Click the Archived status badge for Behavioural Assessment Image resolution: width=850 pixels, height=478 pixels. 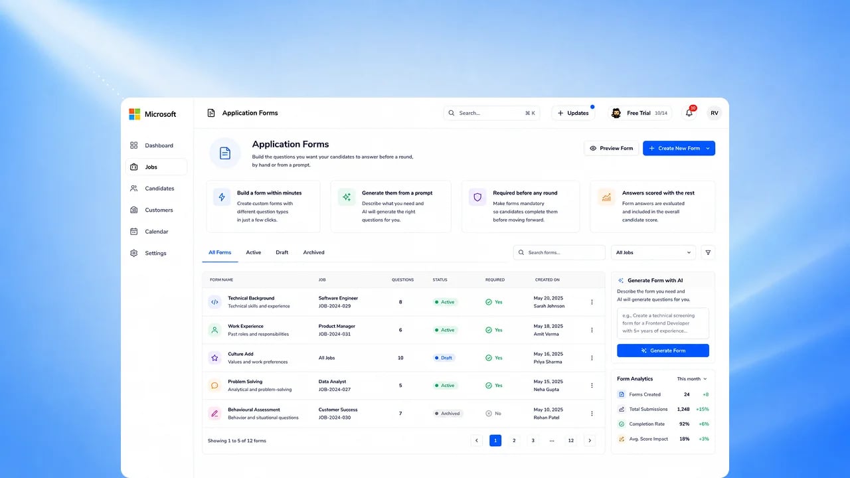pyautogui.click(x=448, y=414)
